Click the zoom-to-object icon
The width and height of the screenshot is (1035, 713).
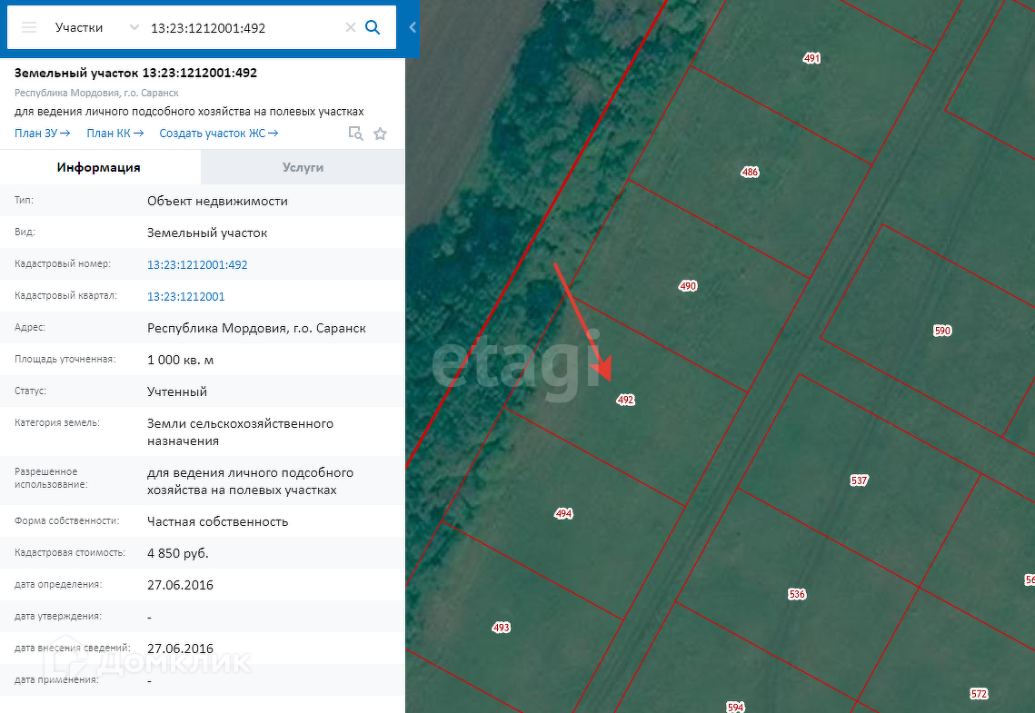point(356,134)
